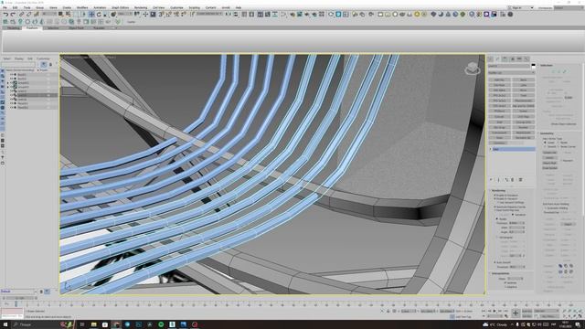Image resolution: width=585 pixels, height=329 pixels.
Task: Click the TurboSmooth modifier button
Action: coord(499,133)
